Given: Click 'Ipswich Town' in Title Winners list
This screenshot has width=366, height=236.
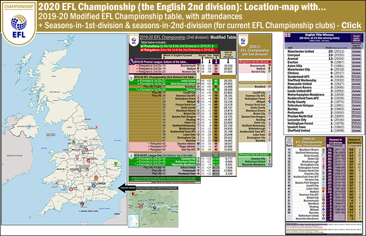Looking at the screenshot, I should coord(297,127).
